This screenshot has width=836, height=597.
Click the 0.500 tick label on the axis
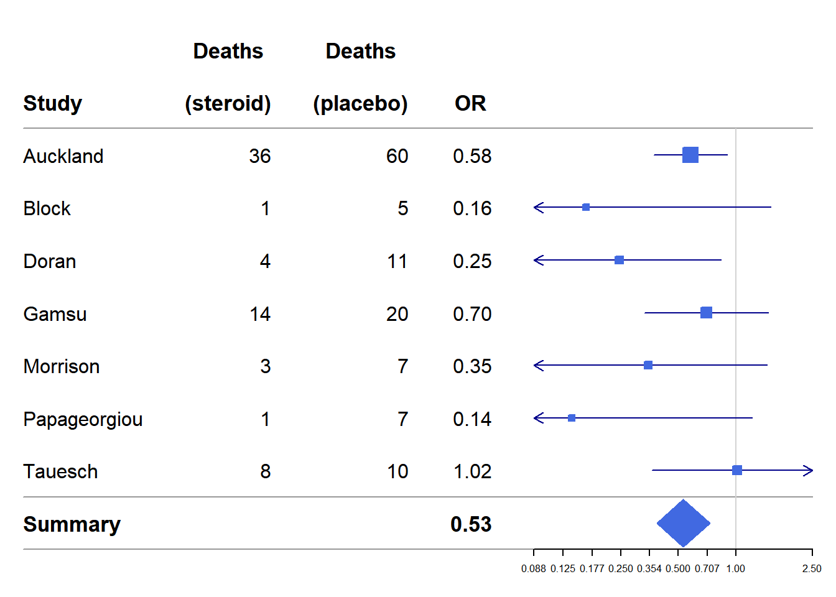[678, 568]
